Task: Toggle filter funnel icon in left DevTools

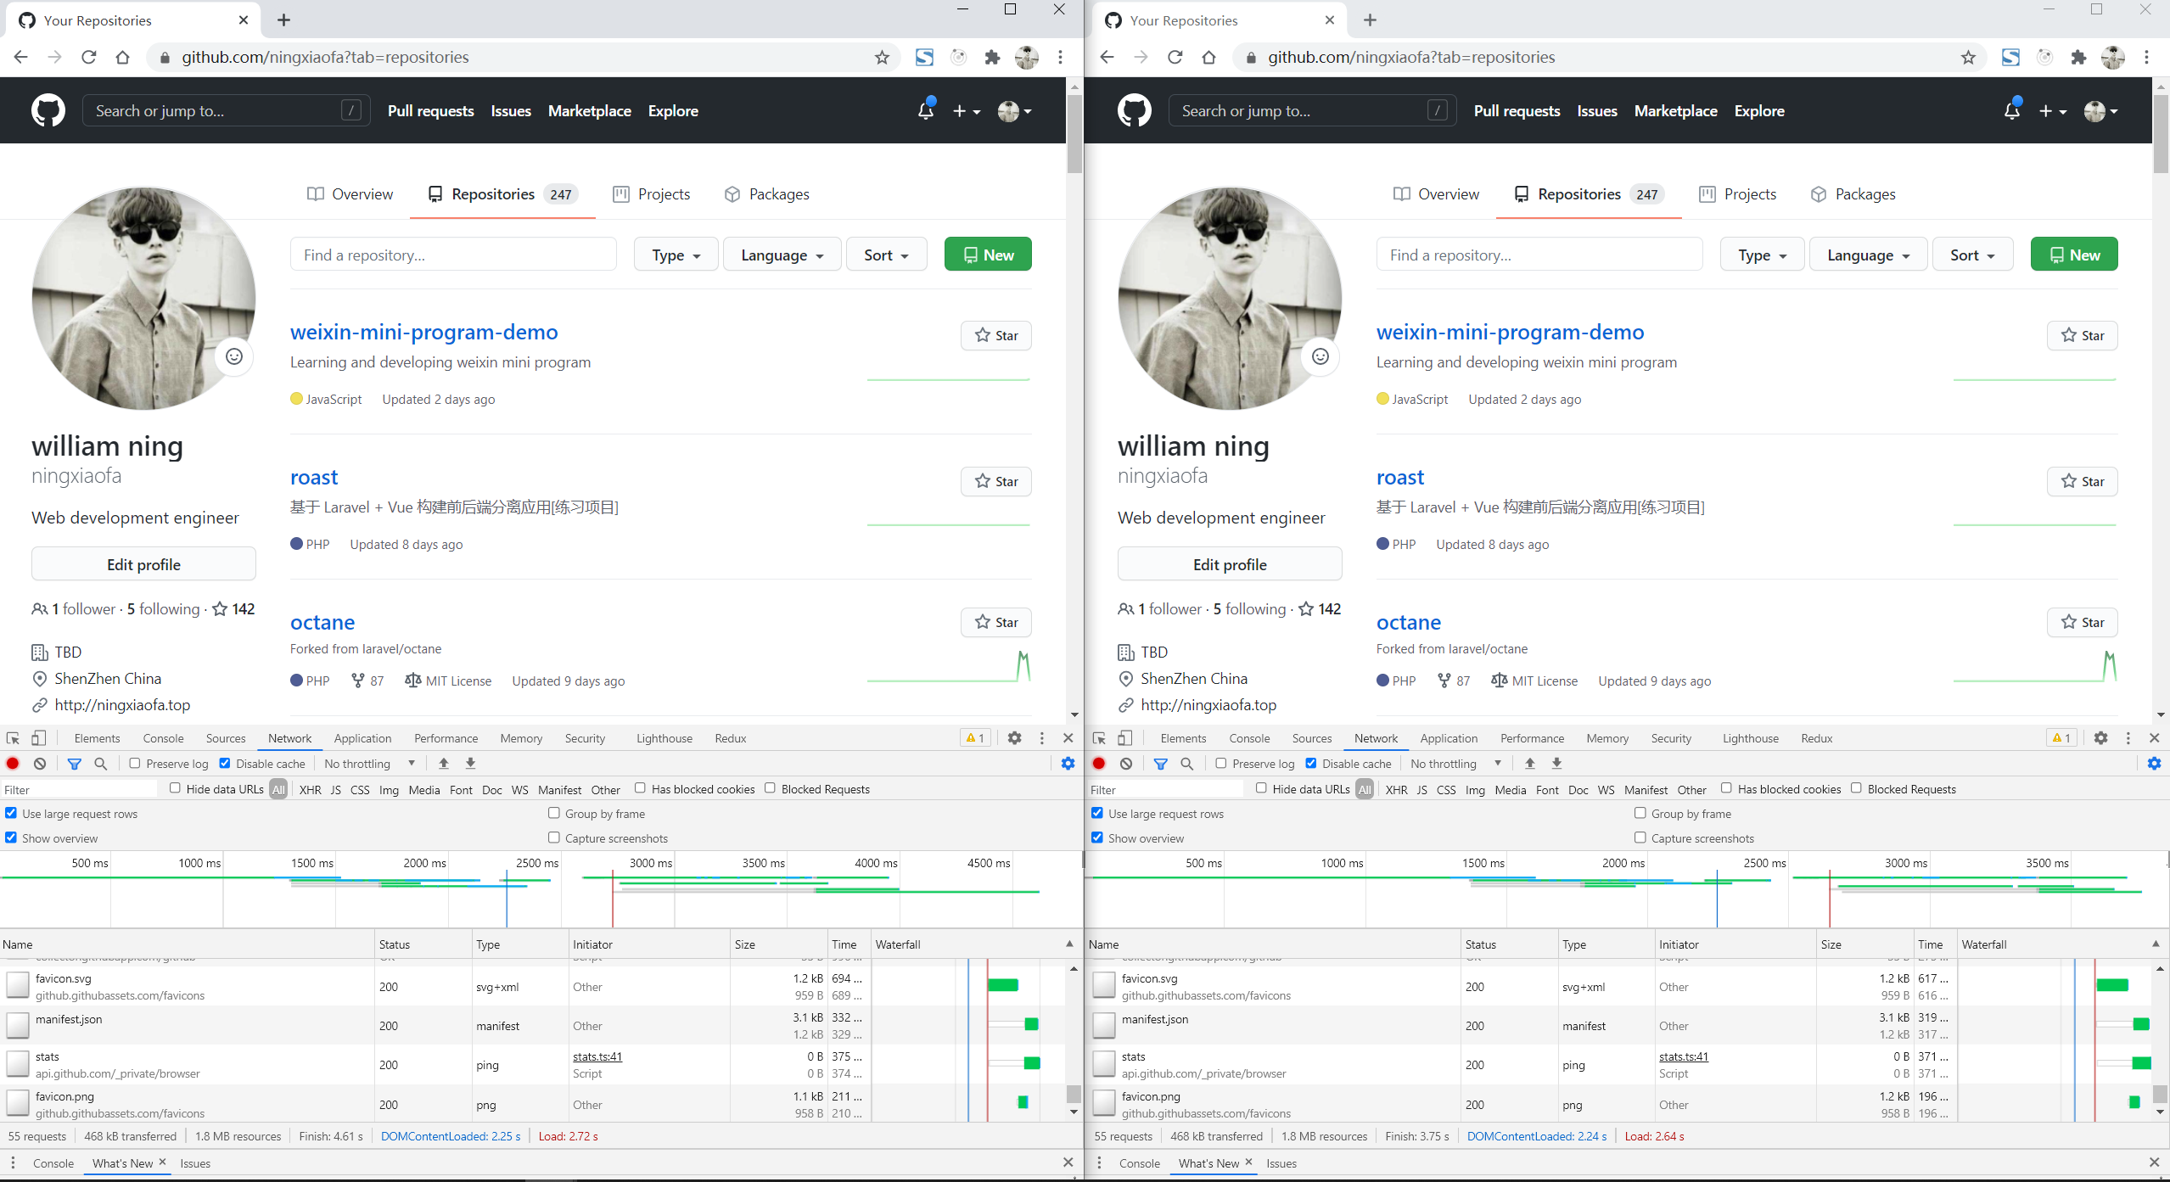Action: [75, 764]
